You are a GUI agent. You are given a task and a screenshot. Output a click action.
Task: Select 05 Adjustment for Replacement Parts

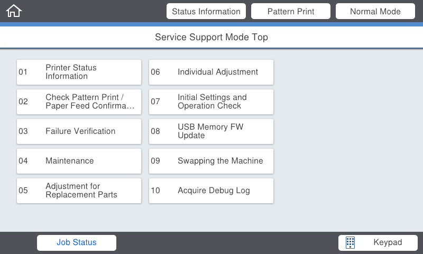coord(79,190)
